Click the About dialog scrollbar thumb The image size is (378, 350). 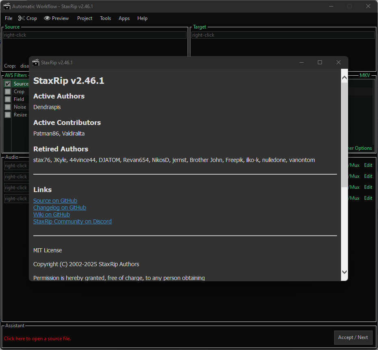[345, 134]
